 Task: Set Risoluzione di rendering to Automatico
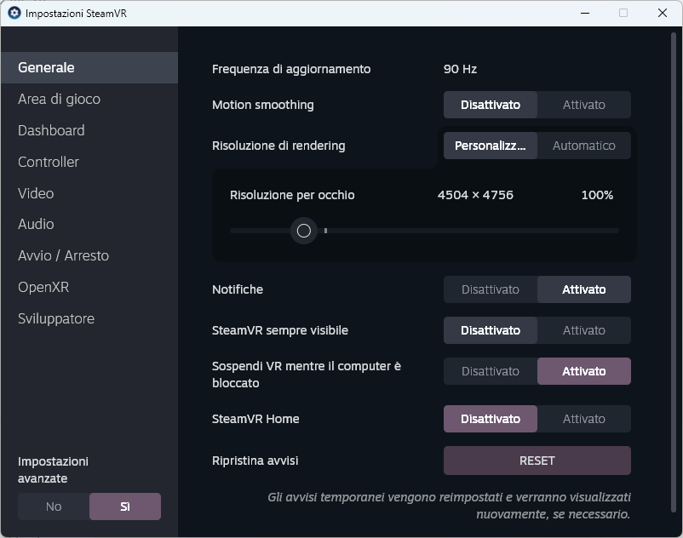[x=583, y=146]
